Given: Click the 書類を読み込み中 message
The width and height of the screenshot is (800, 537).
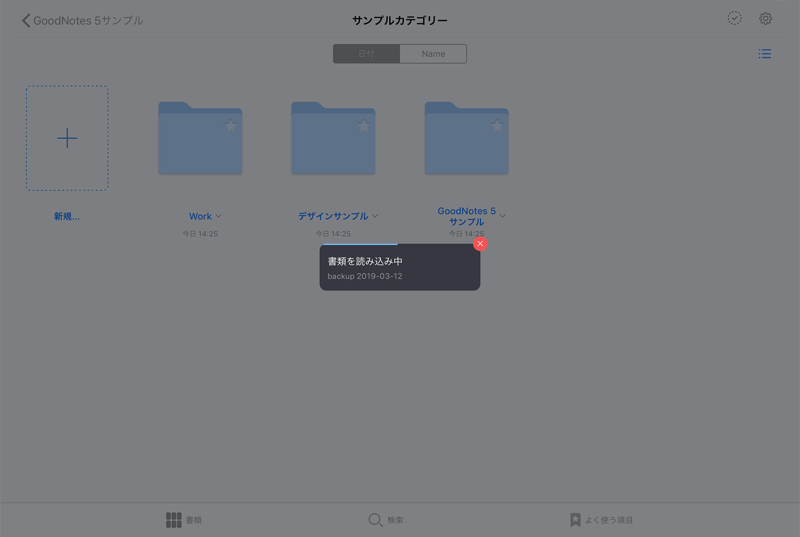Looking at the screenshot, I should (x=365, y=261).
